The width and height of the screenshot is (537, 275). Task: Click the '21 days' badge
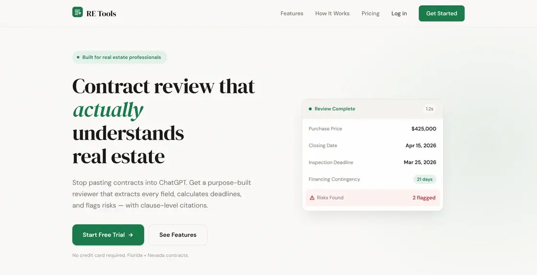425,179
